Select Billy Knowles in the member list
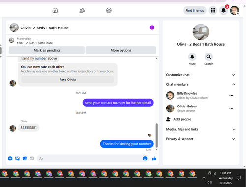 pyautogui.click(x=187, y=95)
